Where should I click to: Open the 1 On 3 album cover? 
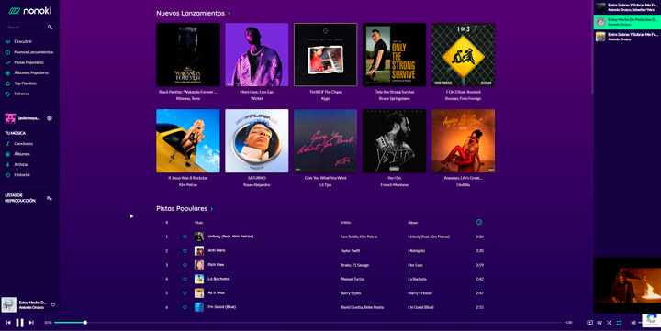(x=464, y=55)
